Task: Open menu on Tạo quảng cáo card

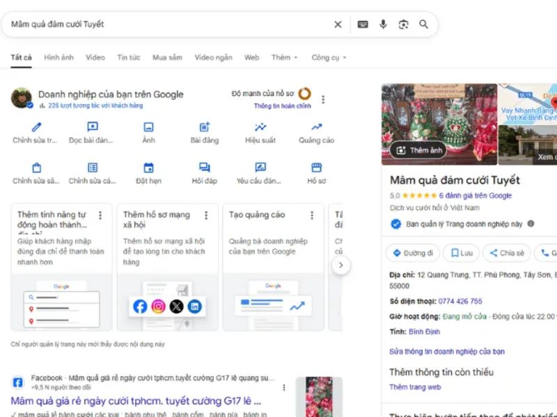Action: pyautogui.click(x=312, y=215)
